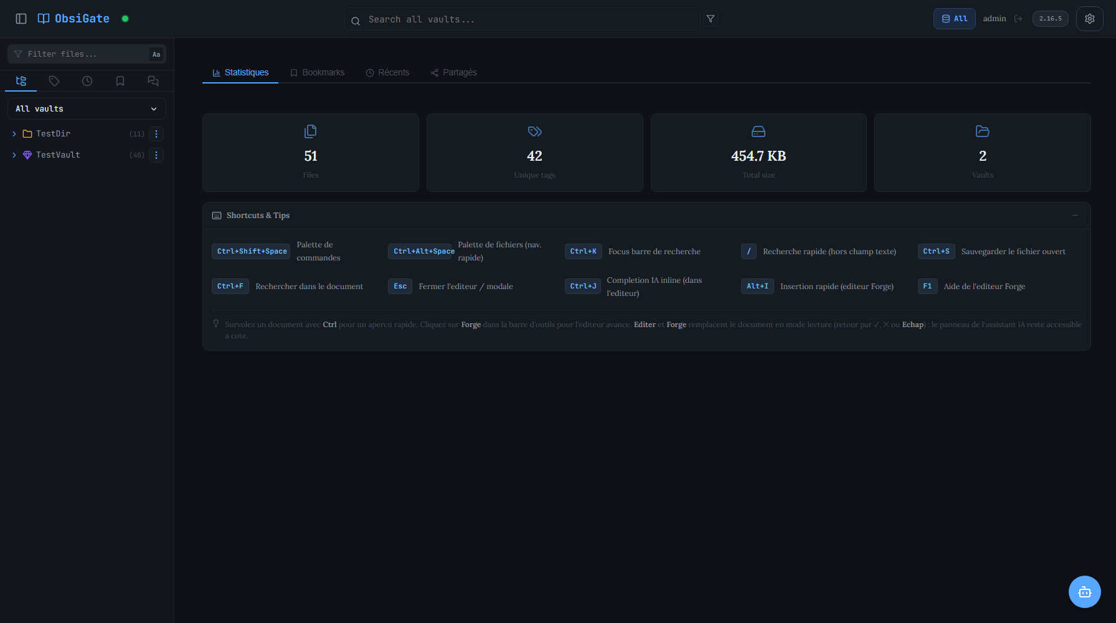This screenshot has height=623, width=1116.
Task: Select the TestVault tree row label
Action: (x=58, y=155)
